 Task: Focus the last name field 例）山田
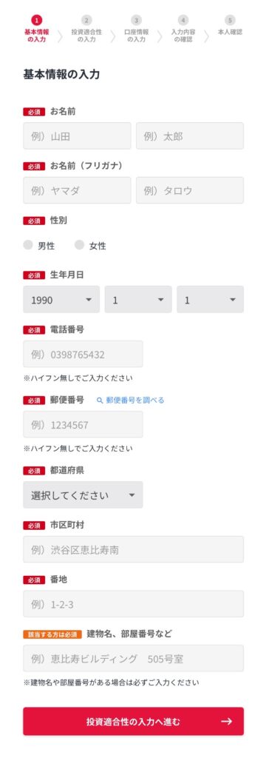click(x=78, y=136)
